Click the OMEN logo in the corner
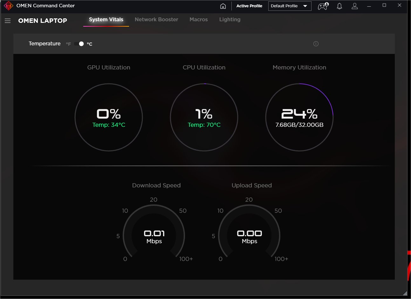 (x=8, y=5)
